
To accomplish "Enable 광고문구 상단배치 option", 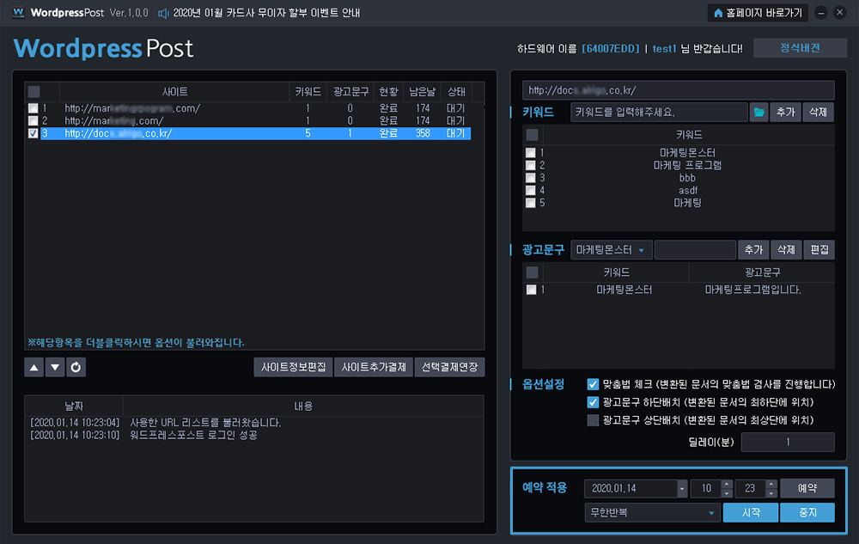I will (593, 420).
